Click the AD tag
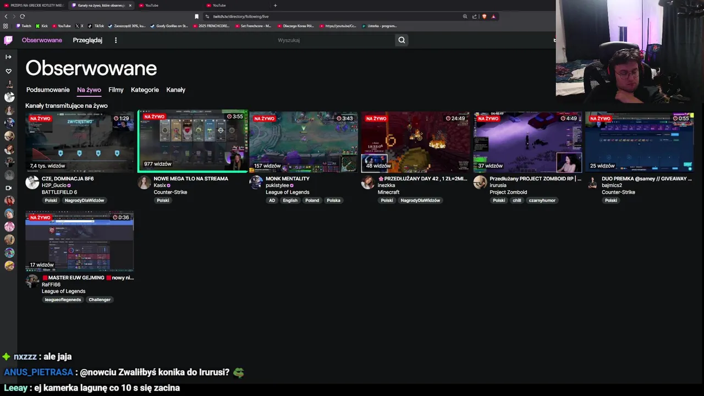Image resolution: width=704 pixels, height=396 pixels. pos(272,200)
